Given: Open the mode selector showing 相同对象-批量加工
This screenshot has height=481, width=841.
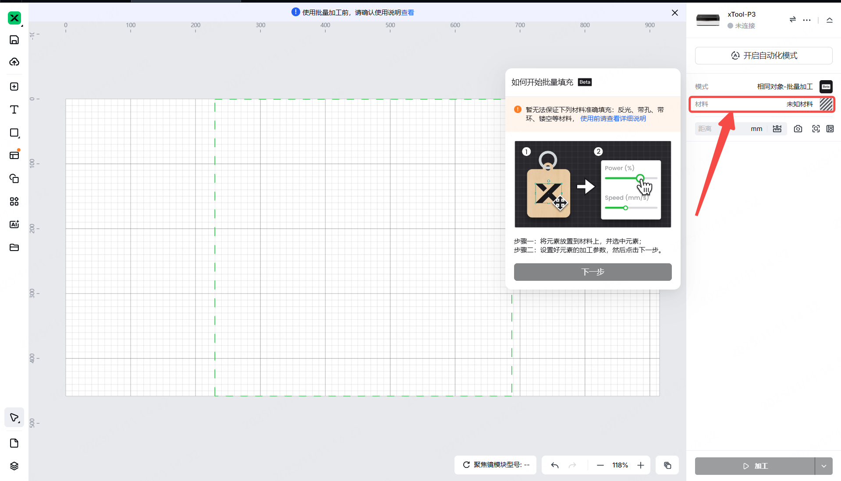Looking at the screenshot, I should (784, 87).
